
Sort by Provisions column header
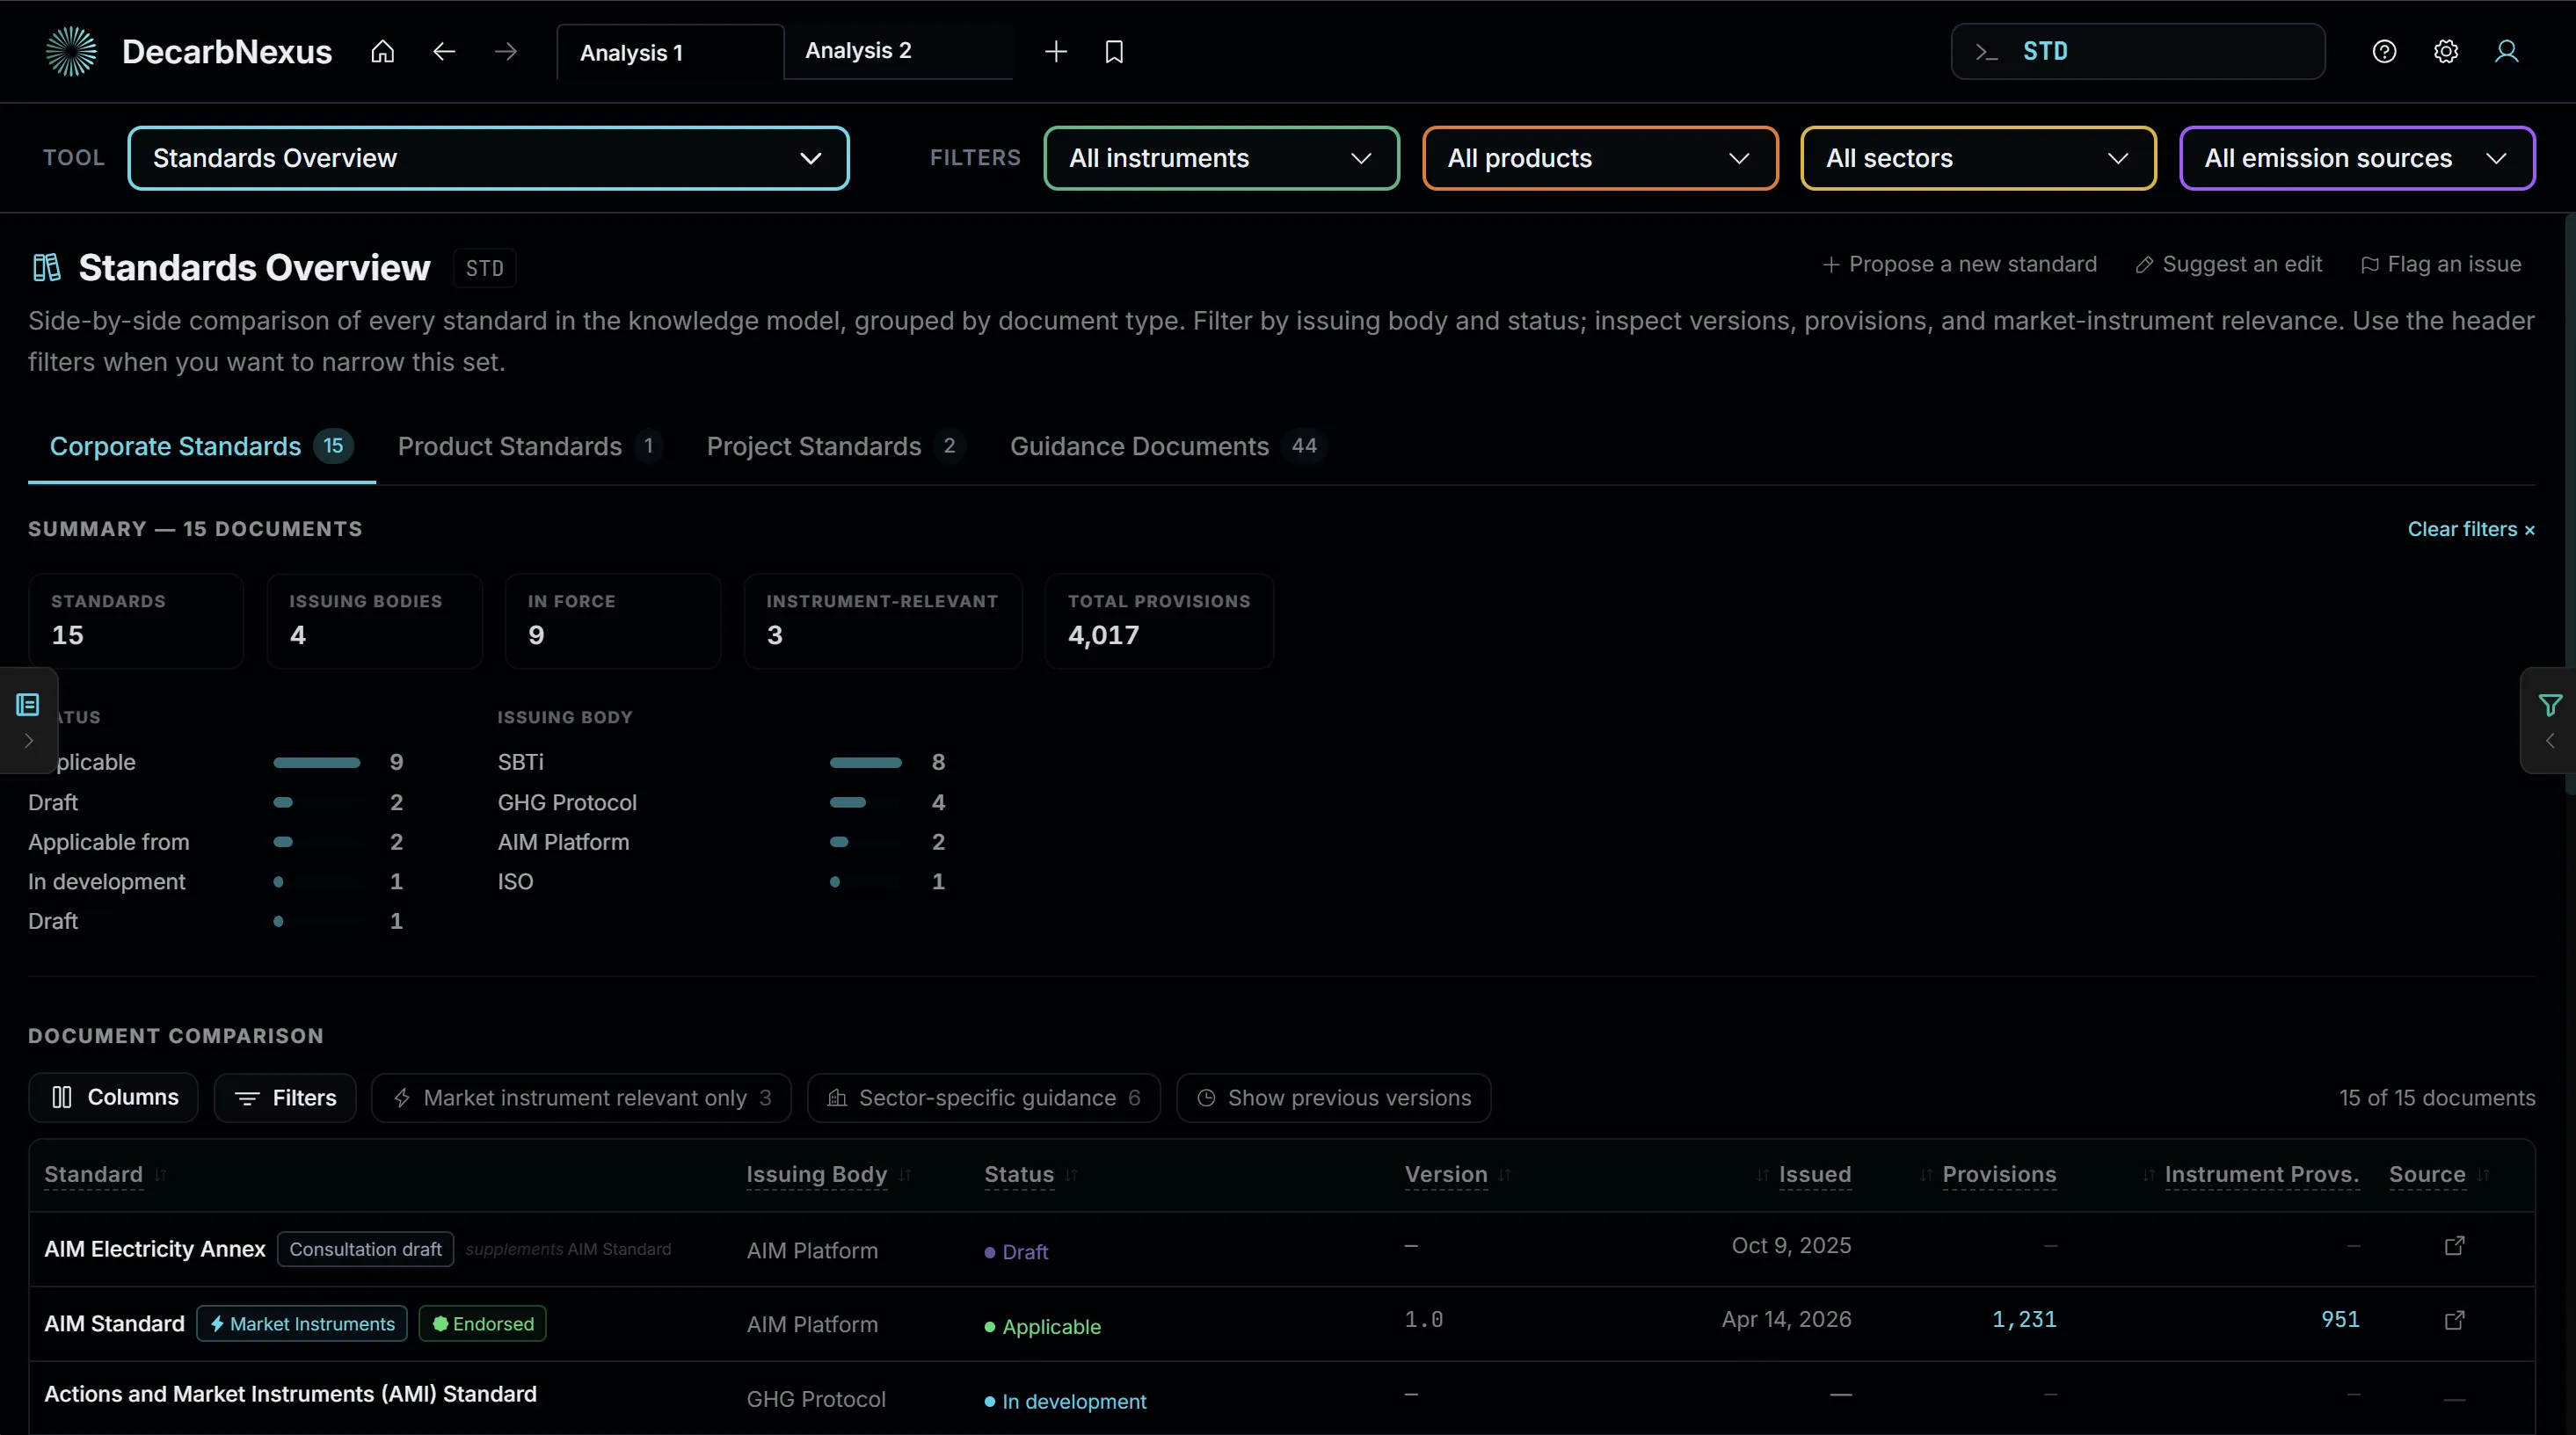click(x=1988, y=1175)
